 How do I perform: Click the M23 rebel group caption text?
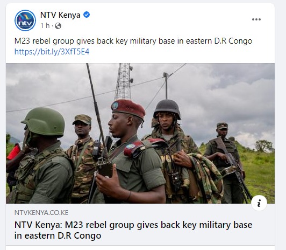(133, 41)
